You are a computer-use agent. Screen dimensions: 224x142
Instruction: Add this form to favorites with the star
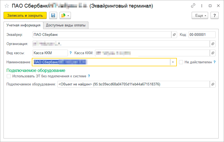(6, 6)
